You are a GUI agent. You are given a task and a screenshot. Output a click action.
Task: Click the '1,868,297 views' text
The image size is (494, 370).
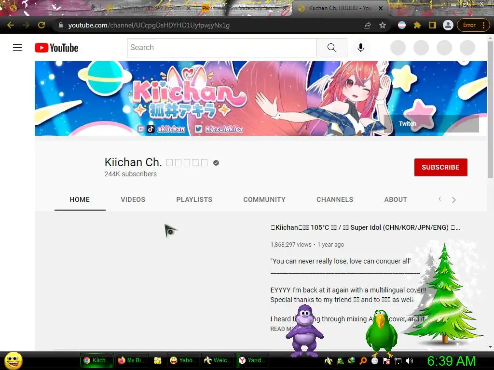tap(290, 244)
